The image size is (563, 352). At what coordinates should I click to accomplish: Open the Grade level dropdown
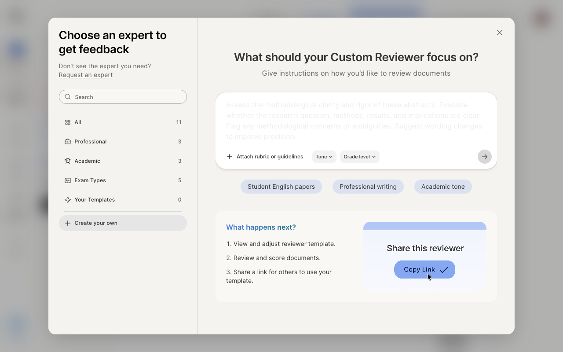click(x=360, y=157)
